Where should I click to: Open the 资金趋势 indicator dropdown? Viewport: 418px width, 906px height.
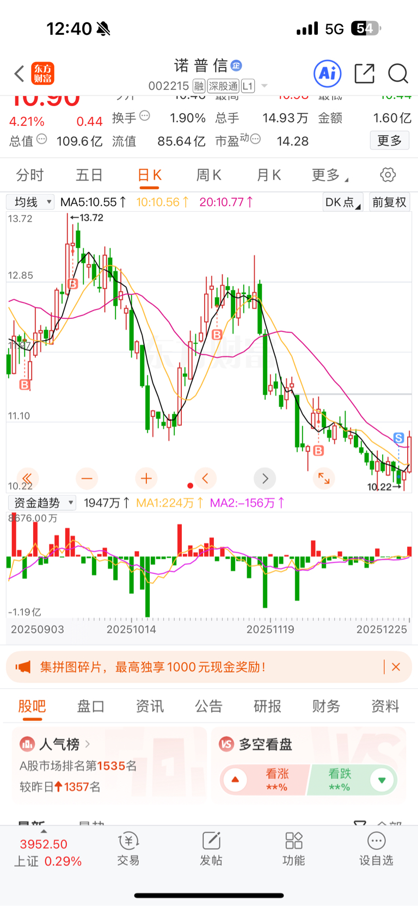pyautogui.click(x=42, y=503)
